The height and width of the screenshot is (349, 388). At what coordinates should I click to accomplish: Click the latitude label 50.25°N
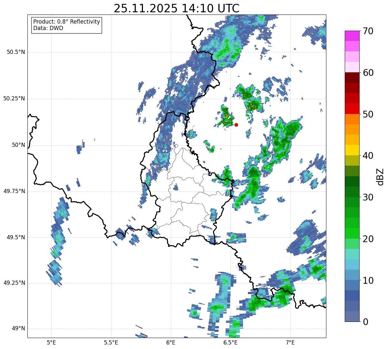14,98
